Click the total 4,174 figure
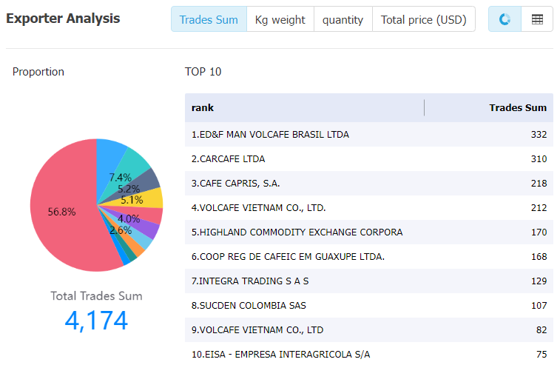Image resolution: width=560 pixels, height=365 pixels. point(96,321)
